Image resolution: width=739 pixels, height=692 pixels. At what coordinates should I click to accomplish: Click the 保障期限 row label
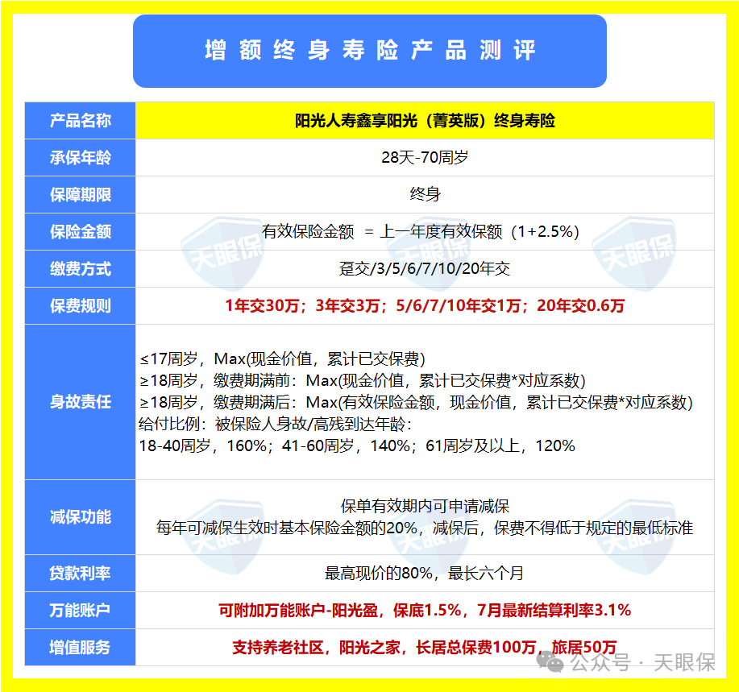[79, 195]
